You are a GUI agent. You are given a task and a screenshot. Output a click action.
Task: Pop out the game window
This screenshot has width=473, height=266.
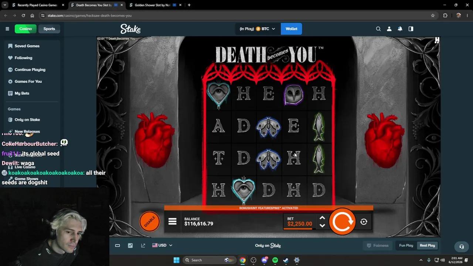143,245
